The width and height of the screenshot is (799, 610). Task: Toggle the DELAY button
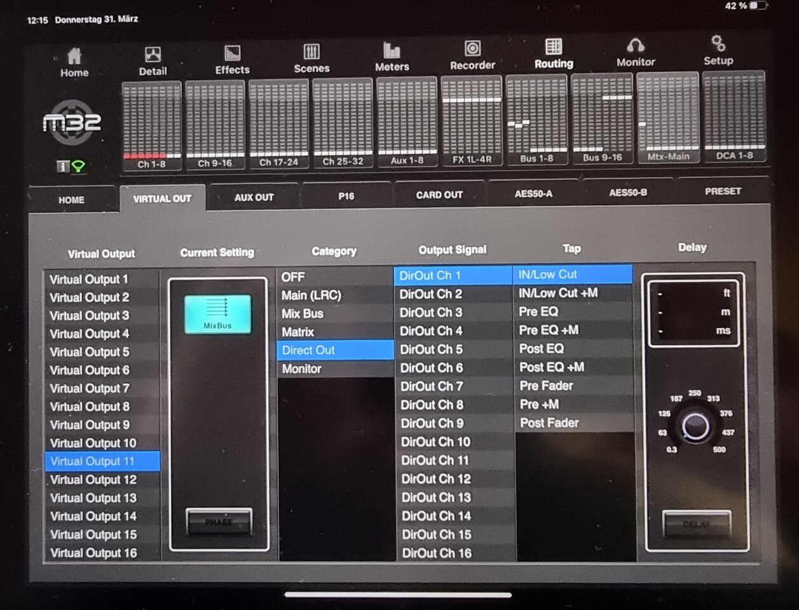pos(697,524)
